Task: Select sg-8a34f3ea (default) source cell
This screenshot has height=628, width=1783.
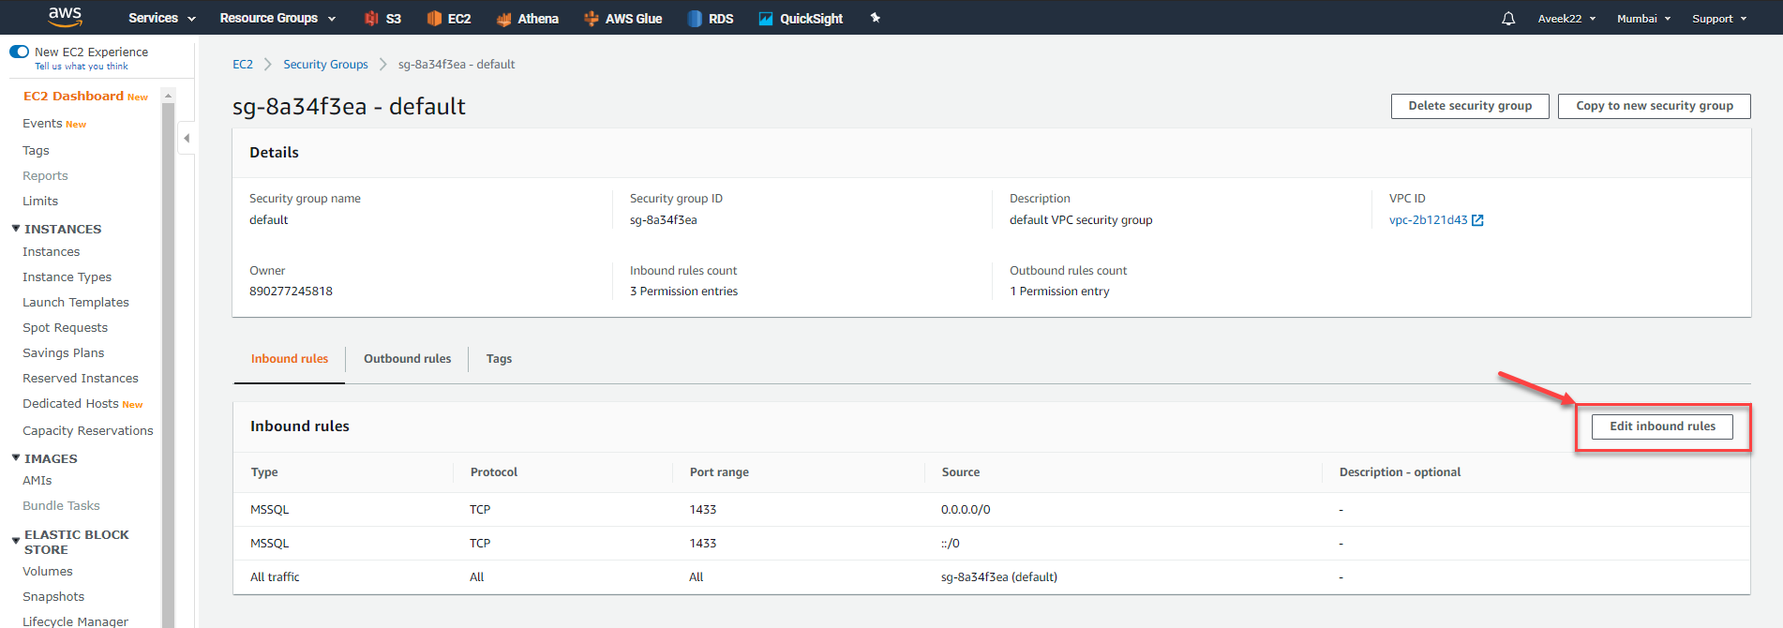Action: pos(999,577)
